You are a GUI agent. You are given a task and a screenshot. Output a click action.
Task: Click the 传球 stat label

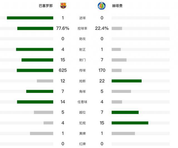(82, 70)
